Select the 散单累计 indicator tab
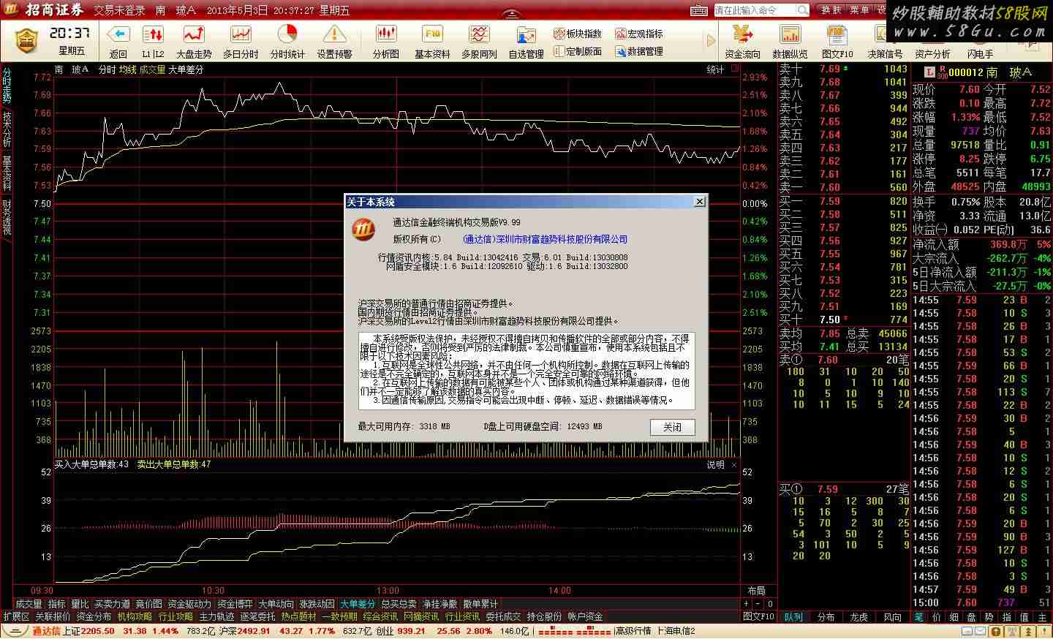The image size is (1053, 639). (x=480, y=604)
